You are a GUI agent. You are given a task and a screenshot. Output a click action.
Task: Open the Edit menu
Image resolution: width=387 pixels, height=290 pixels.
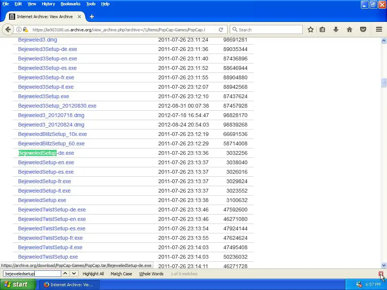(18, 4)
